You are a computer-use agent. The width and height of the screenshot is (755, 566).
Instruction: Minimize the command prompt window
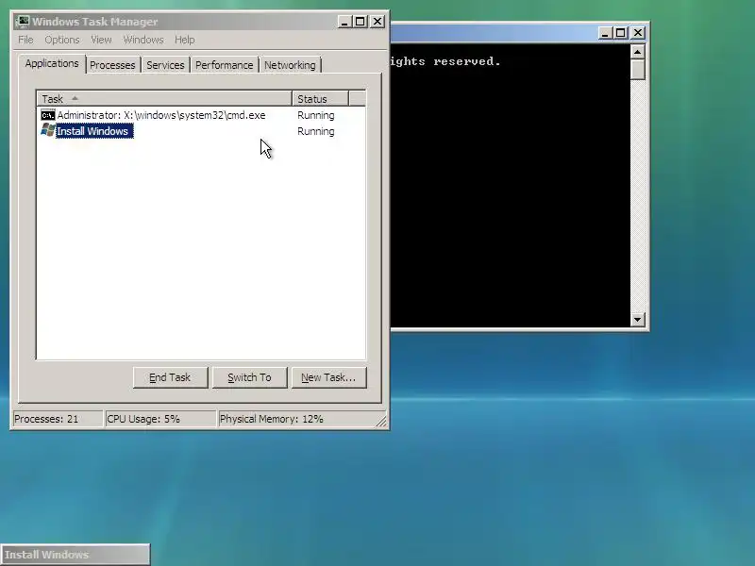[x=605, y=33]
